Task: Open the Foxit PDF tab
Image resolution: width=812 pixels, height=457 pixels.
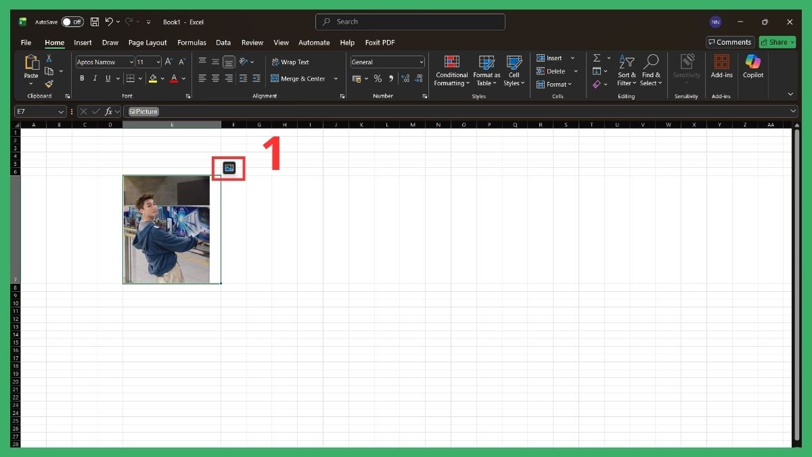Action: [380, 42]
